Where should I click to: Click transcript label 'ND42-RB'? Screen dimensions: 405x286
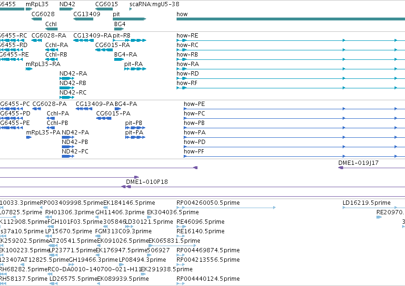(x=73, y=83)
